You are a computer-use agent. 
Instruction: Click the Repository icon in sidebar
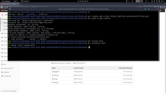[x=2, y=33]
